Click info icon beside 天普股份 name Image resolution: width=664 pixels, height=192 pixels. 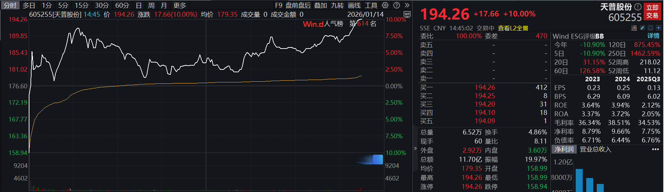638,7
